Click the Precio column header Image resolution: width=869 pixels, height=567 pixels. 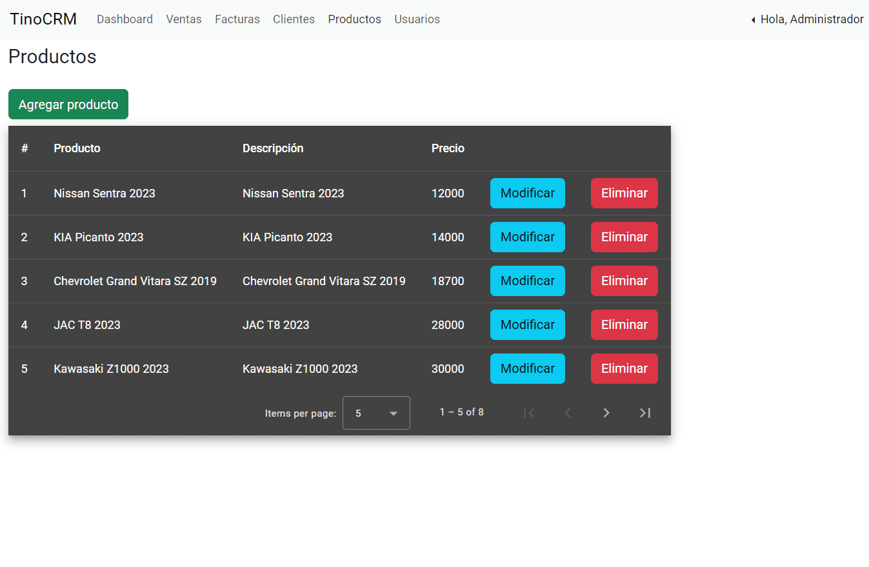448,148
